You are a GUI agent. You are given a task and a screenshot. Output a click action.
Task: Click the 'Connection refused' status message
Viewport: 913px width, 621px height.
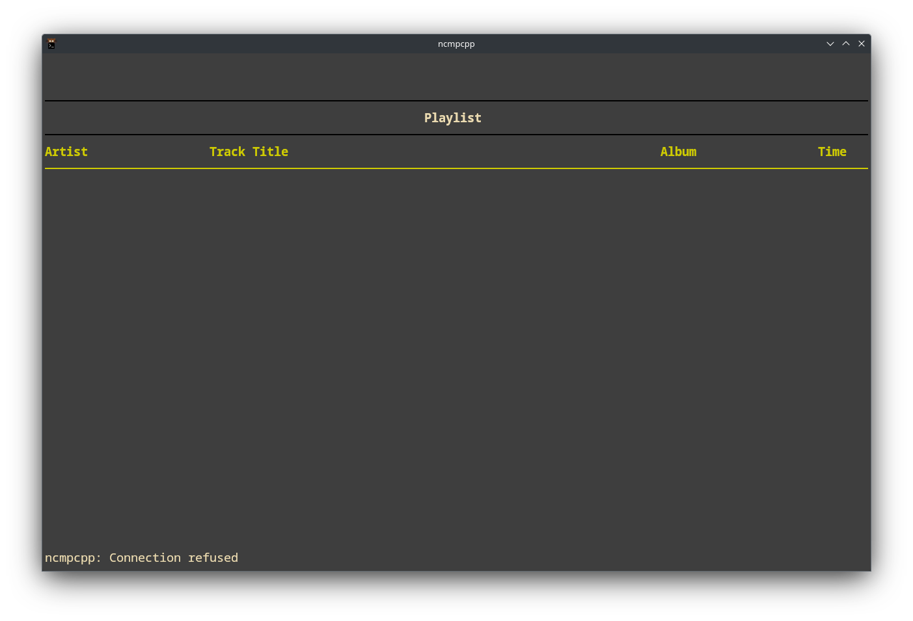pyautogui.click(x=174, y=558)
